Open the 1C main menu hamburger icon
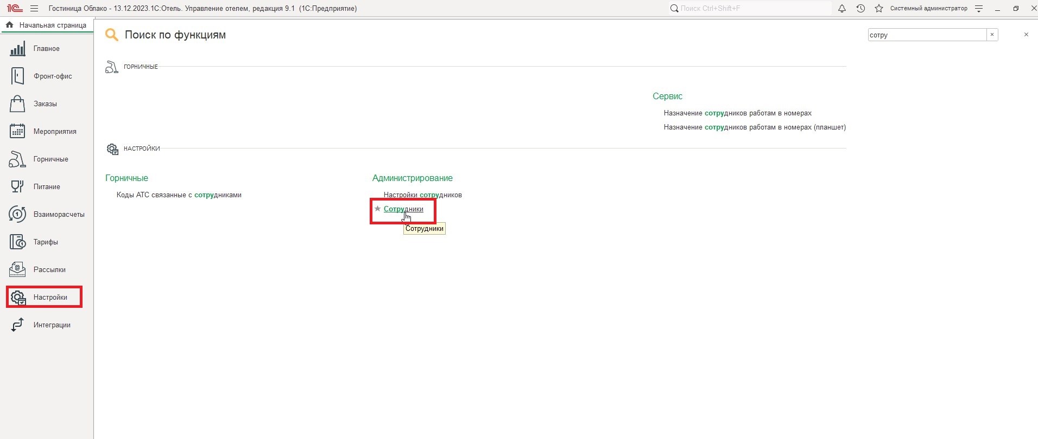 (x=34, y=9)
